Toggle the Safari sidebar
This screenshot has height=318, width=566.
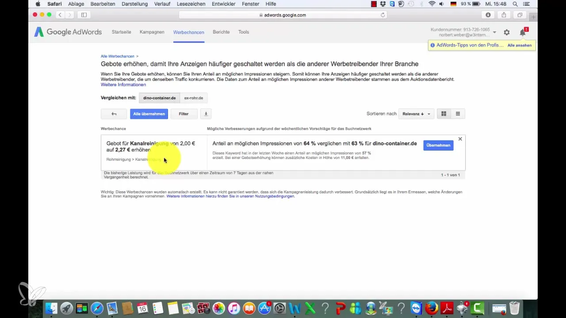click(84, 15)
